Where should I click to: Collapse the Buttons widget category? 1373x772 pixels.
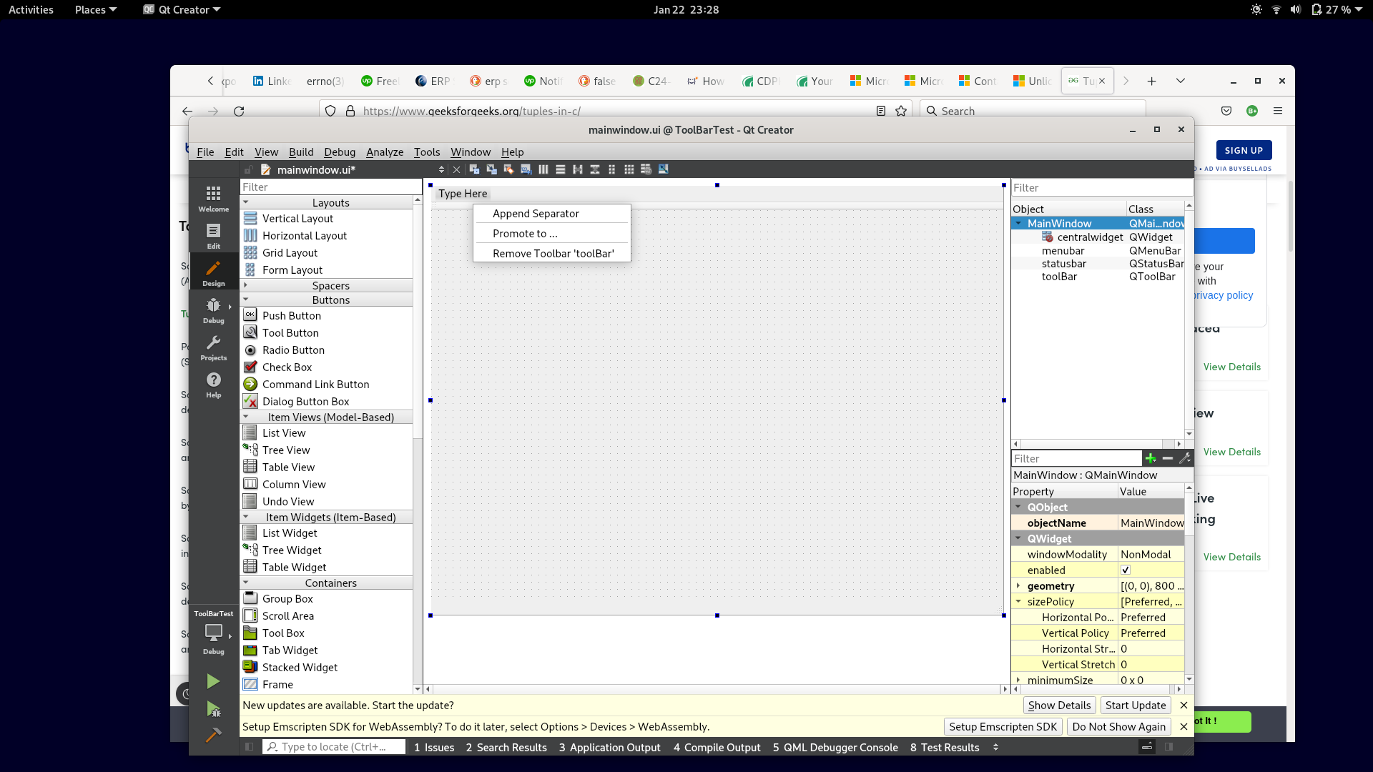246,300
